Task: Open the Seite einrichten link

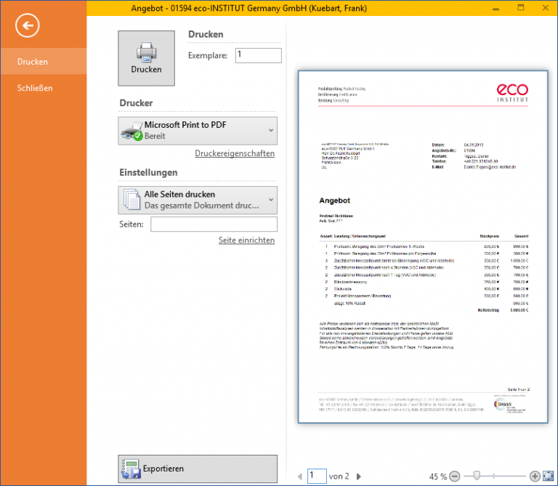Action: tap(246, 240)
